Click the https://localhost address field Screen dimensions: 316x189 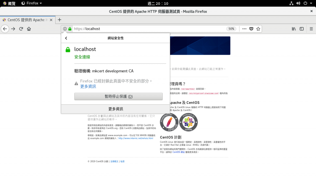click(149, 29)
